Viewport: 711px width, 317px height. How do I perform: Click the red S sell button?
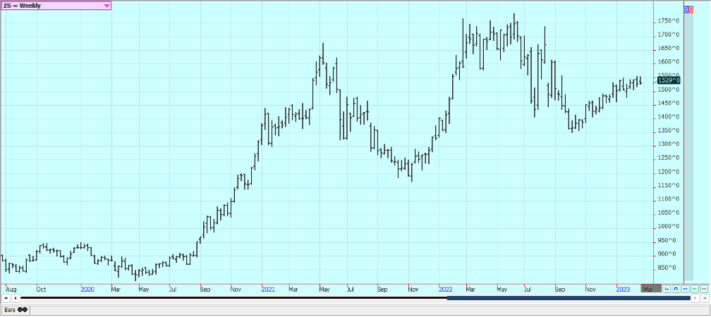[x=691, y=9]
